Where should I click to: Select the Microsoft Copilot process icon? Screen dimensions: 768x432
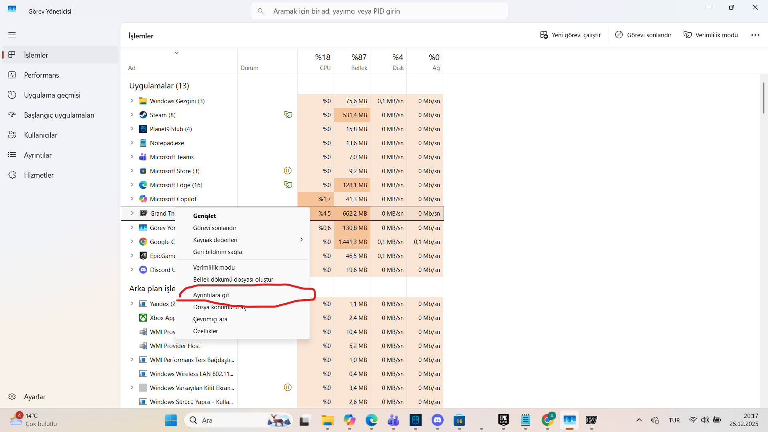point(143,199)
